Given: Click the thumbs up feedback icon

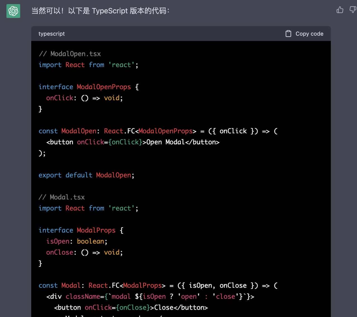Looking at the screenshot, I should click(x=339, y=10).
